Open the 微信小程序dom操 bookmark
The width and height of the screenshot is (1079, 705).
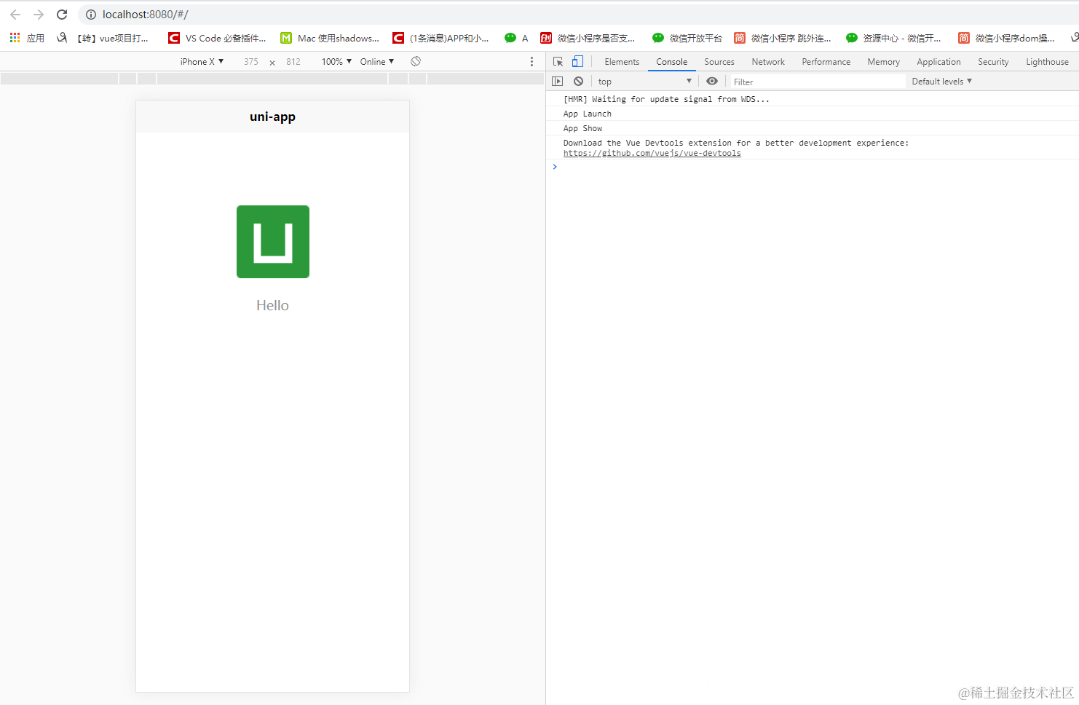1006,38
